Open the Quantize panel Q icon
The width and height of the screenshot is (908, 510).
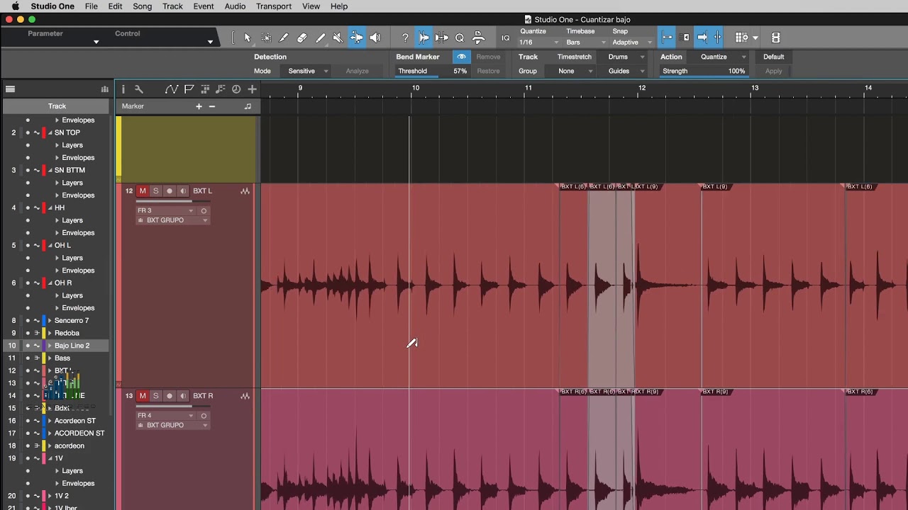coord(460,38)
